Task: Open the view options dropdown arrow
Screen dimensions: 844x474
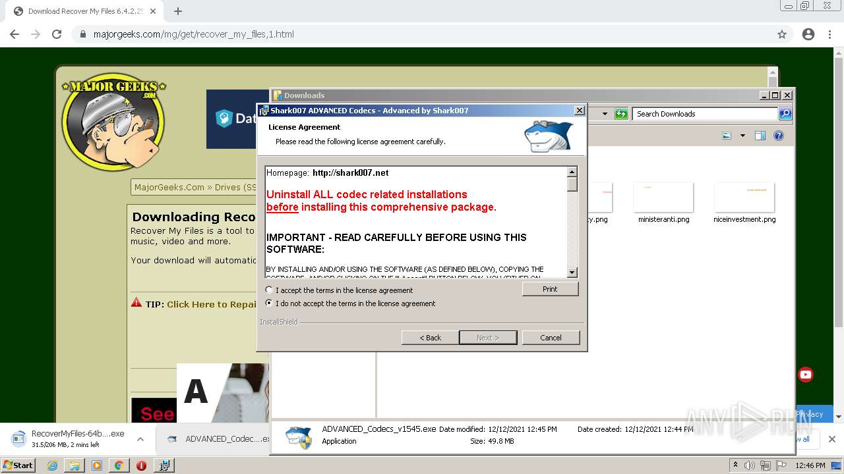Action: click(x=742, y=136)
